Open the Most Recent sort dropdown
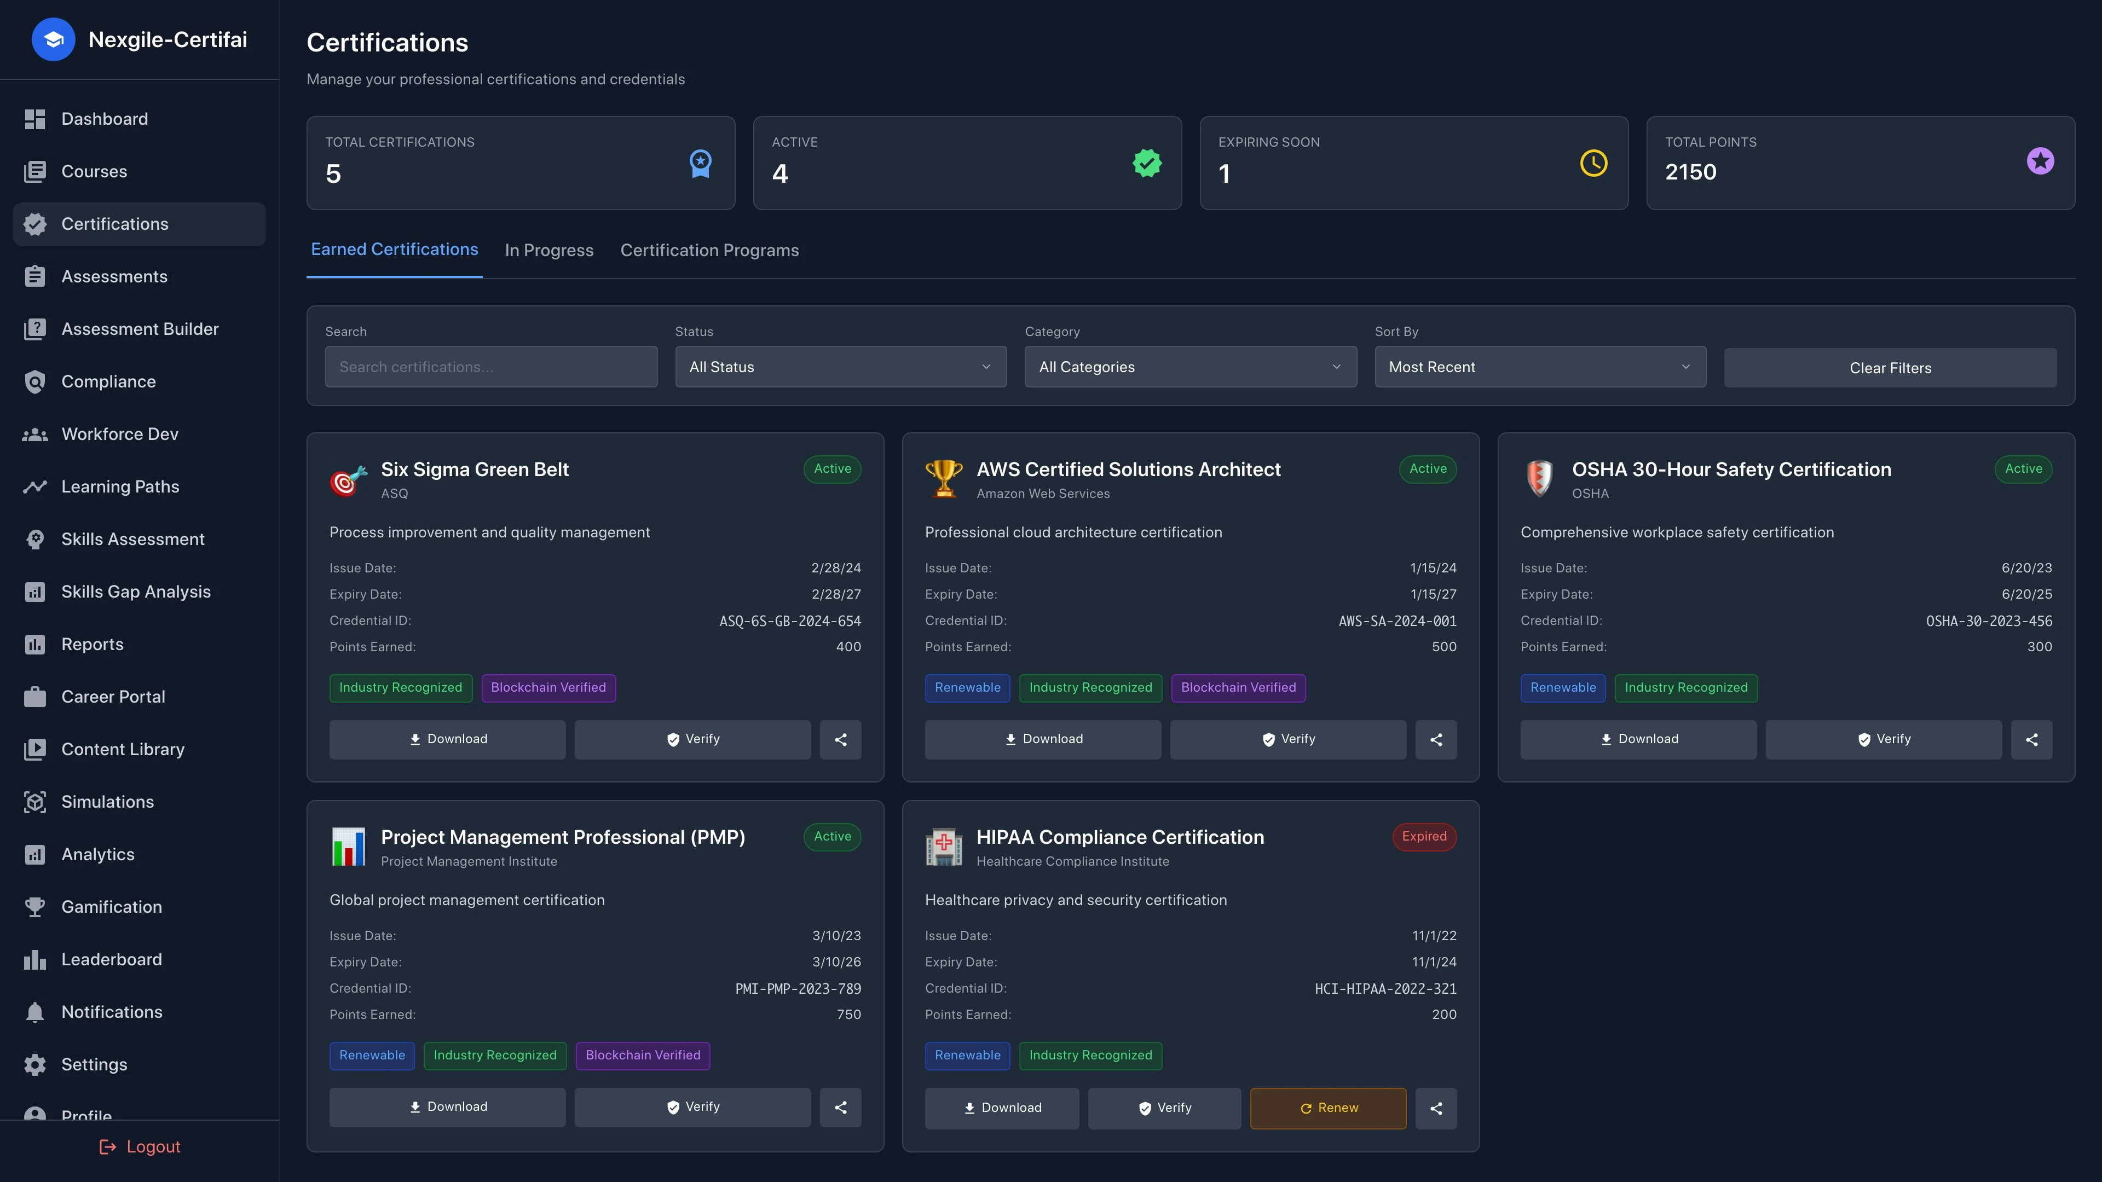 [x=1539, y=366]
